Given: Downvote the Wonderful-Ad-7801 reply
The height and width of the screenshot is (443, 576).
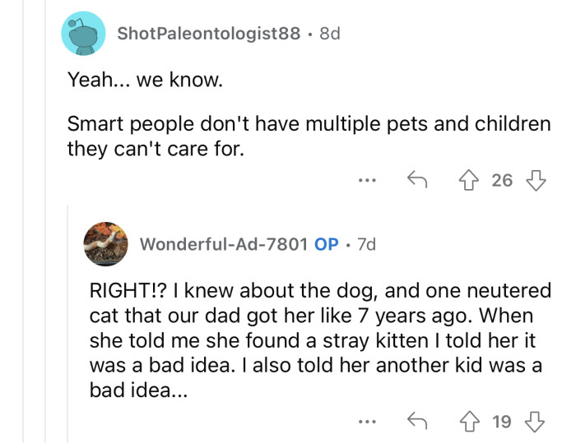Looking at the screenshot, I should (x=536, y=422).
